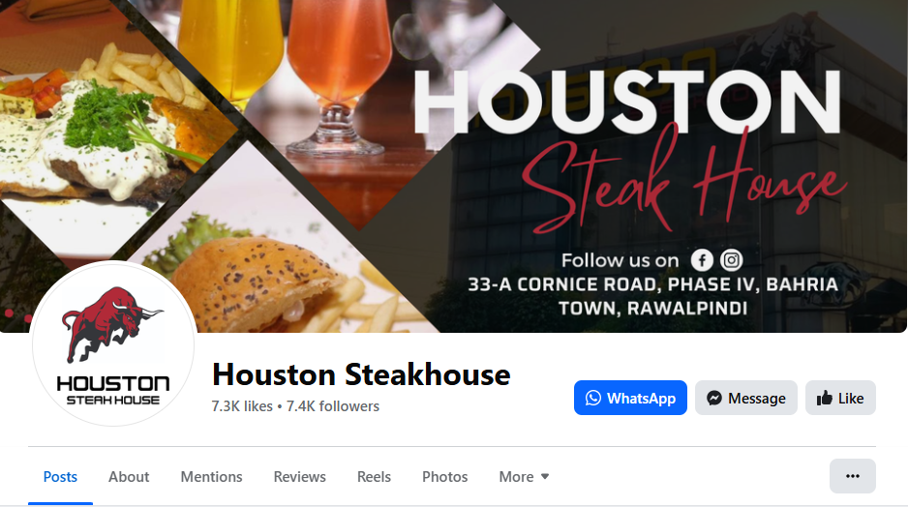View the Reels tab
The width and height of the screenshot is (908, 507).
coord(374,476)
